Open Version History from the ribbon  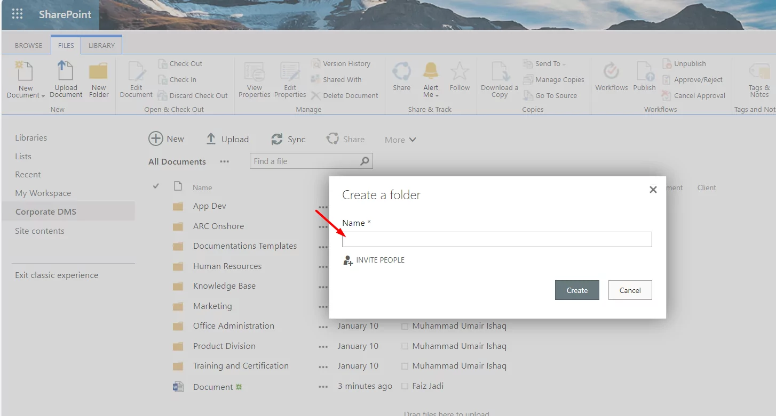pos(341,63)
